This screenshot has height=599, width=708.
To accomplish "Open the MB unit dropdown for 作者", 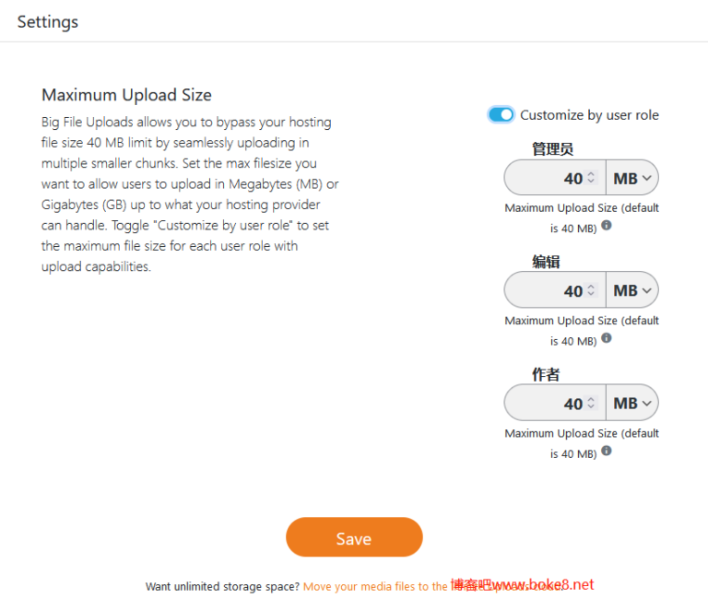I will [632, 403].
